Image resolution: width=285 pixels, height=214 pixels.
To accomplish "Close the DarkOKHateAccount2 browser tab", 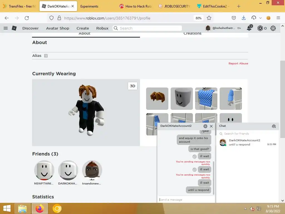I will [73, 6].
